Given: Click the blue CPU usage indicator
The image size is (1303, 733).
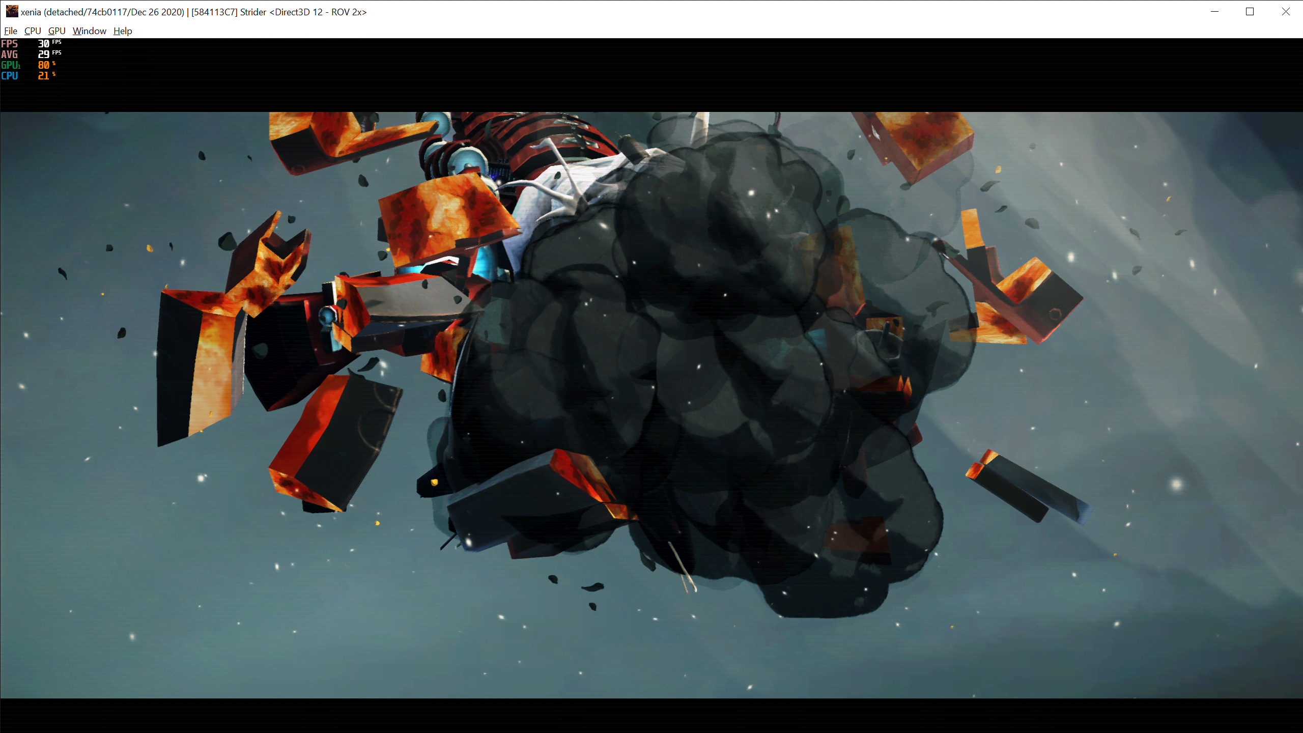Looking at the screenshot, I should pos(10,76).
